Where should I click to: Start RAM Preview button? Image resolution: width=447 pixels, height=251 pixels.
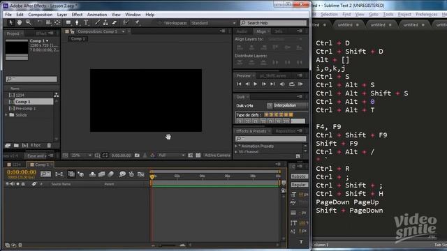click(x=300, y=84)
